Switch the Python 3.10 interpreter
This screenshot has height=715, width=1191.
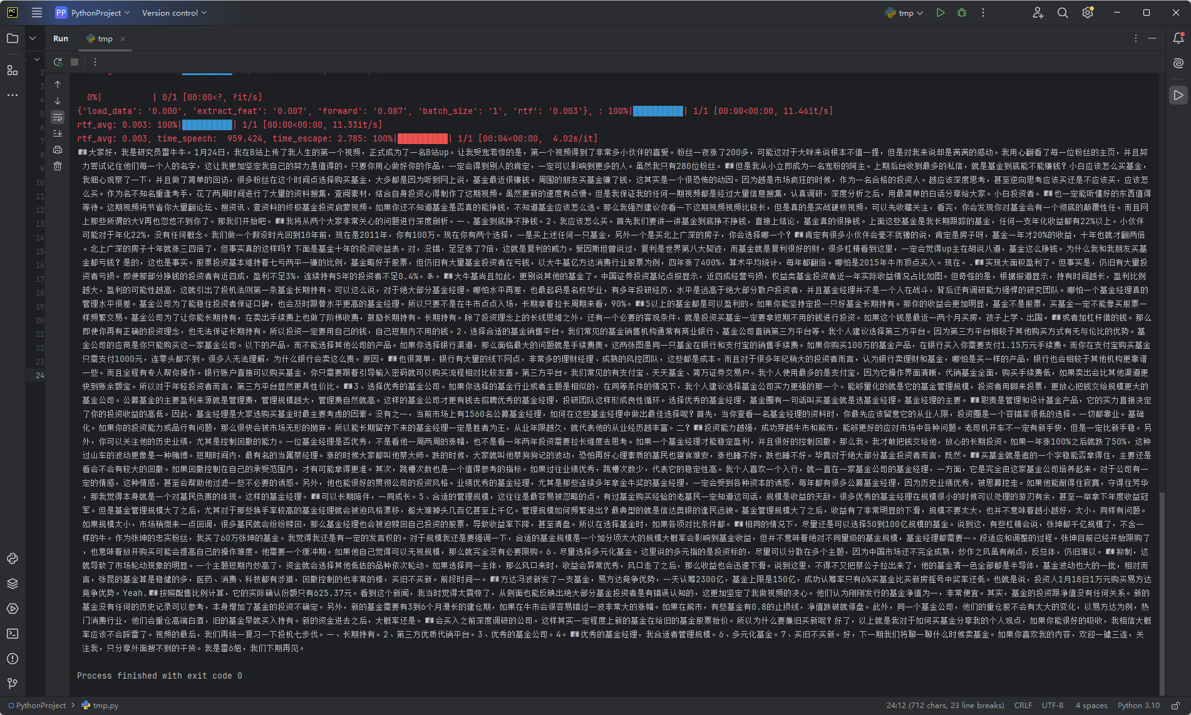(1138, 706)
